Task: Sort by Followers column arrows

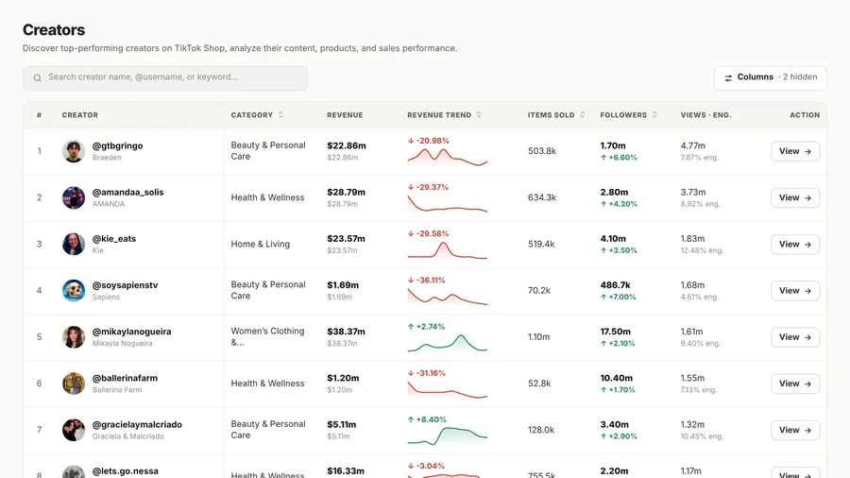Action: (654, 115)
